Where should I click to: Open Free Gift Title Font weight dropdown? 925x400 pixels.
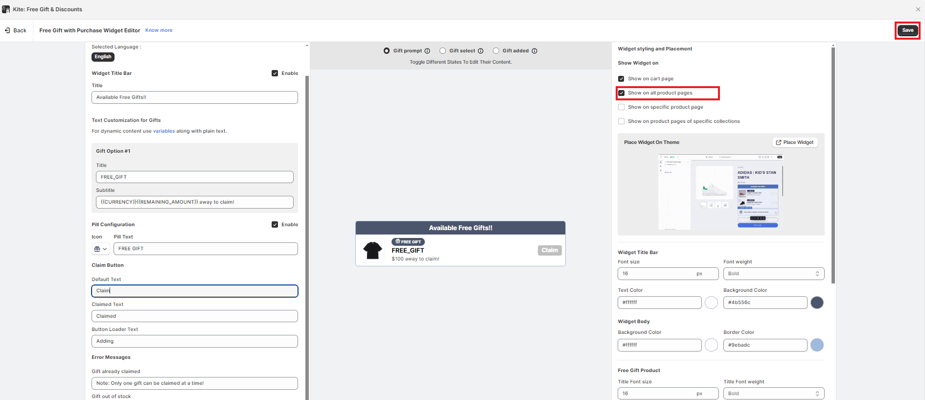773,394
